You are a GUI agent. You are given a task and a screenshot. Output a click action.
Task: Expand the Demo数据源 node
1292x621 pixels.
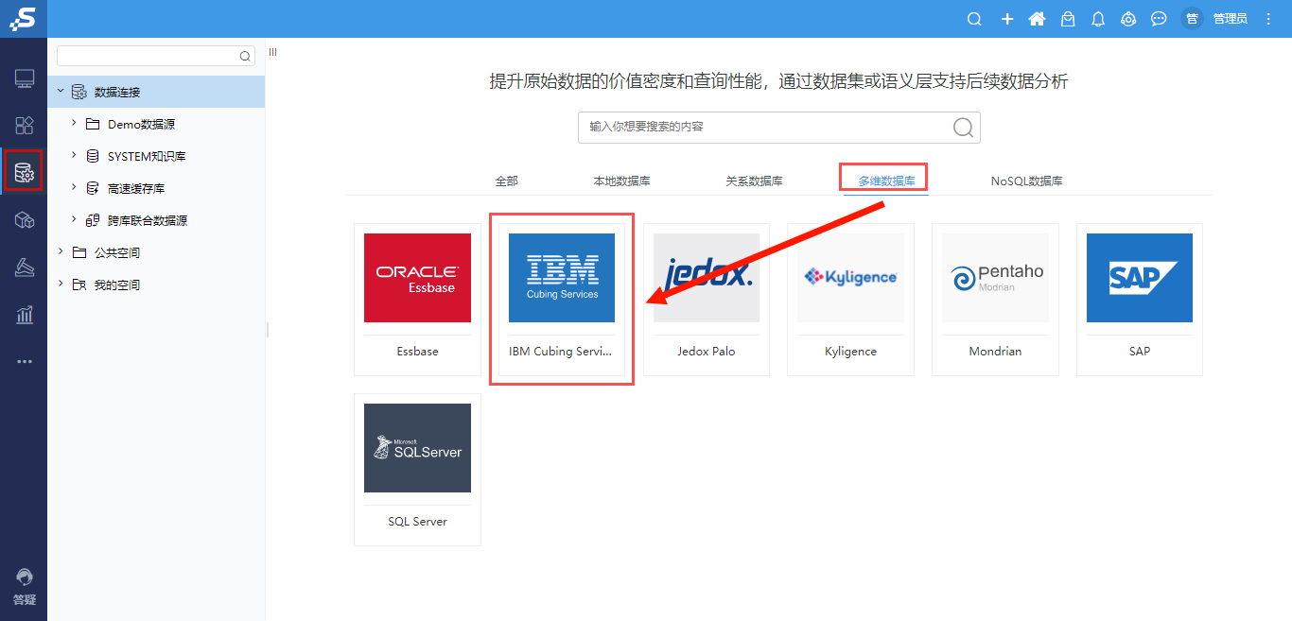point(75,124)
